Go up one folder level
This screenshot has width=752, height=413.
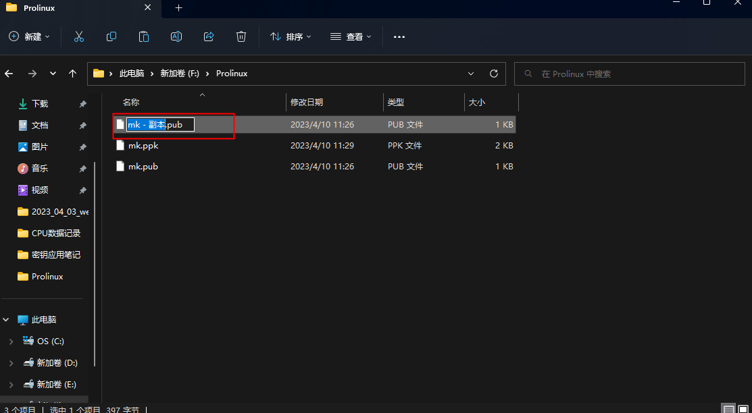[72, 74]
